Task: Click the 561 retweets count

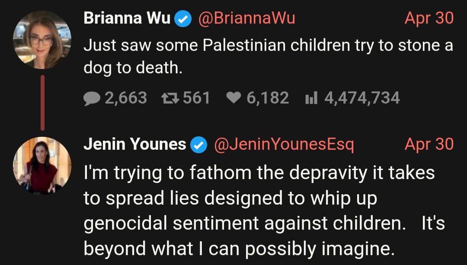Action: pos(196,98)
